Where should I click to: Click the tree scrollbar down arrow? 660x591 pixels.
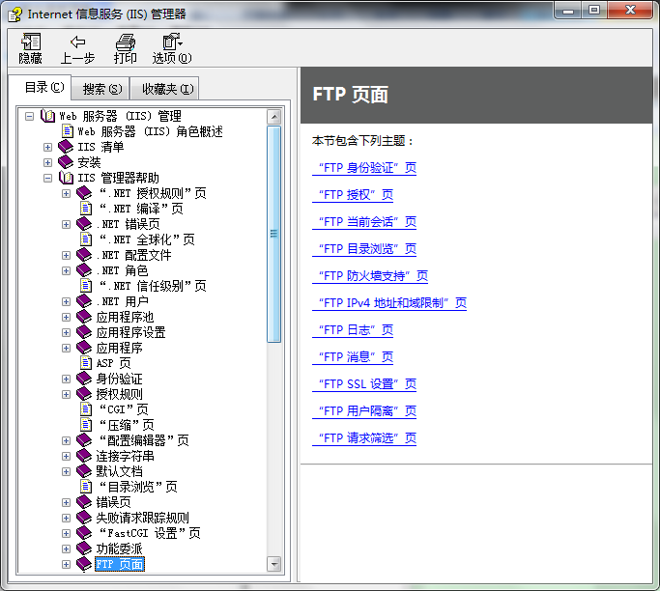click(x=274, y=564)
